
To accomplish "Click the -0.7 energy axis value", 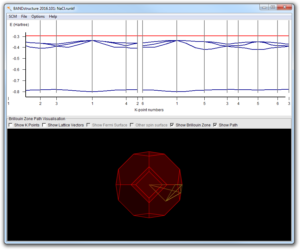I will click(x=16, y=81).
